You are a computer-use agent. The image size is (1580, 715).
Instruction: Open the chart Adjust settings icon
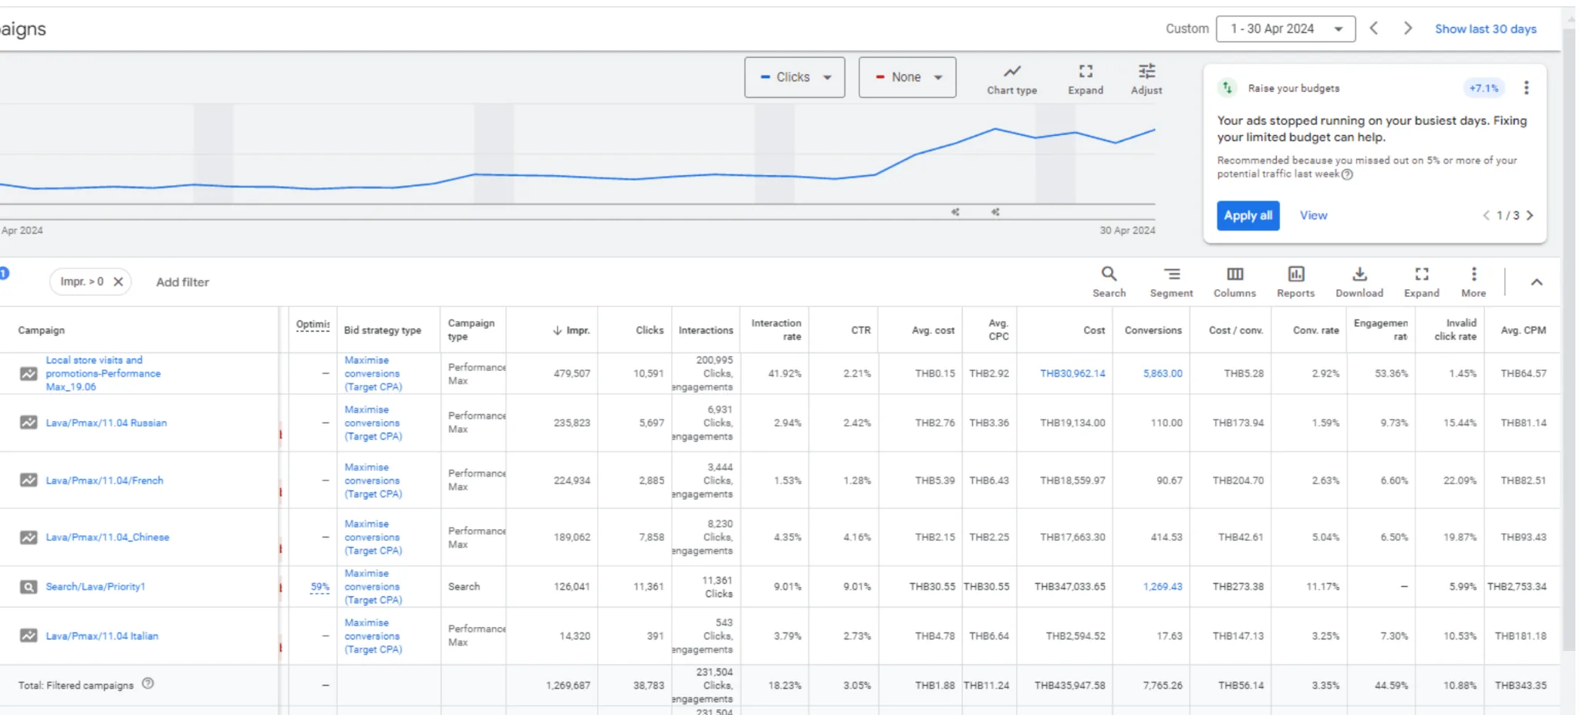tap(1146, 72)
